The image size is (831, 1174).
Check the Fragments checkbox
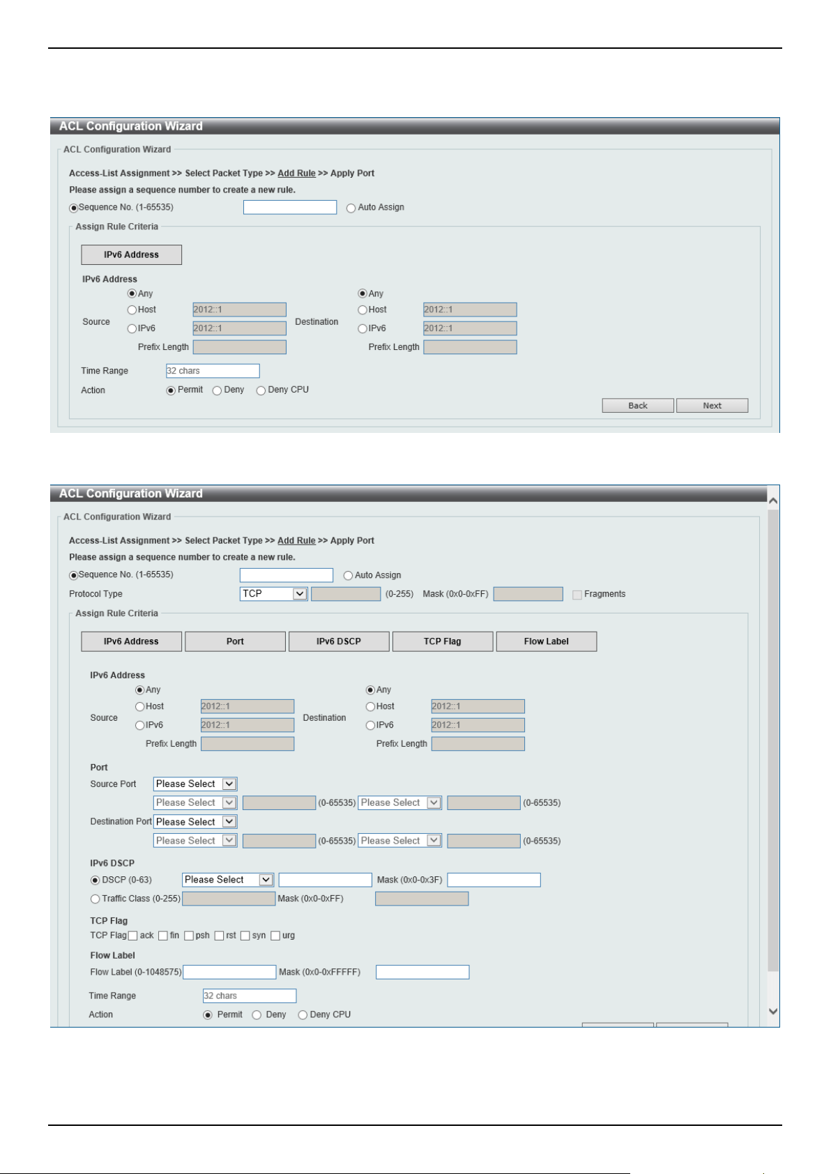[x=577, y=595]
